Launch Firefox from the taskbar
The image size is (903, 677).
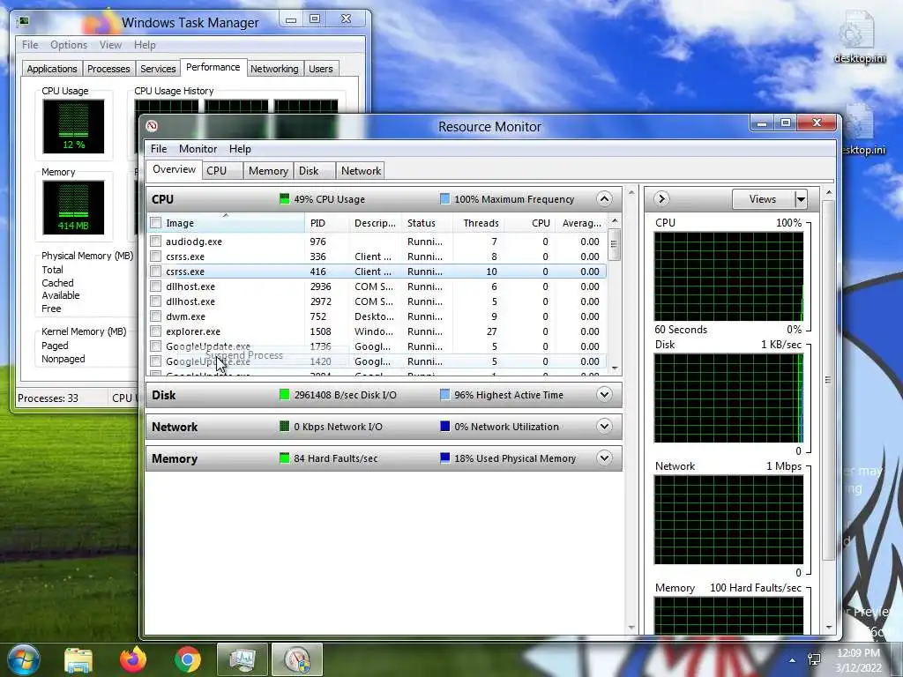coord(133,659)
